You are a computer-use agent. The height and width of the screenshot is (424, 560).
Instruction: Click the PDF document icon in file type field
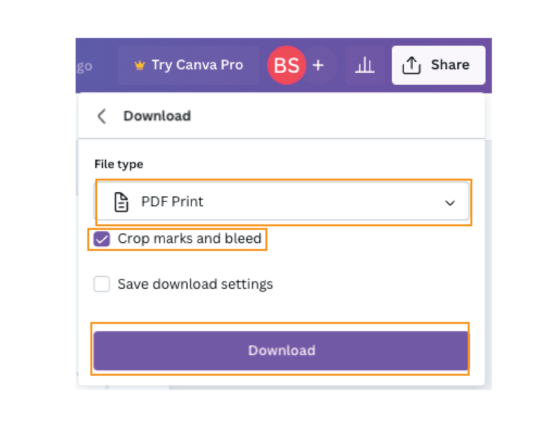[121, 202]
